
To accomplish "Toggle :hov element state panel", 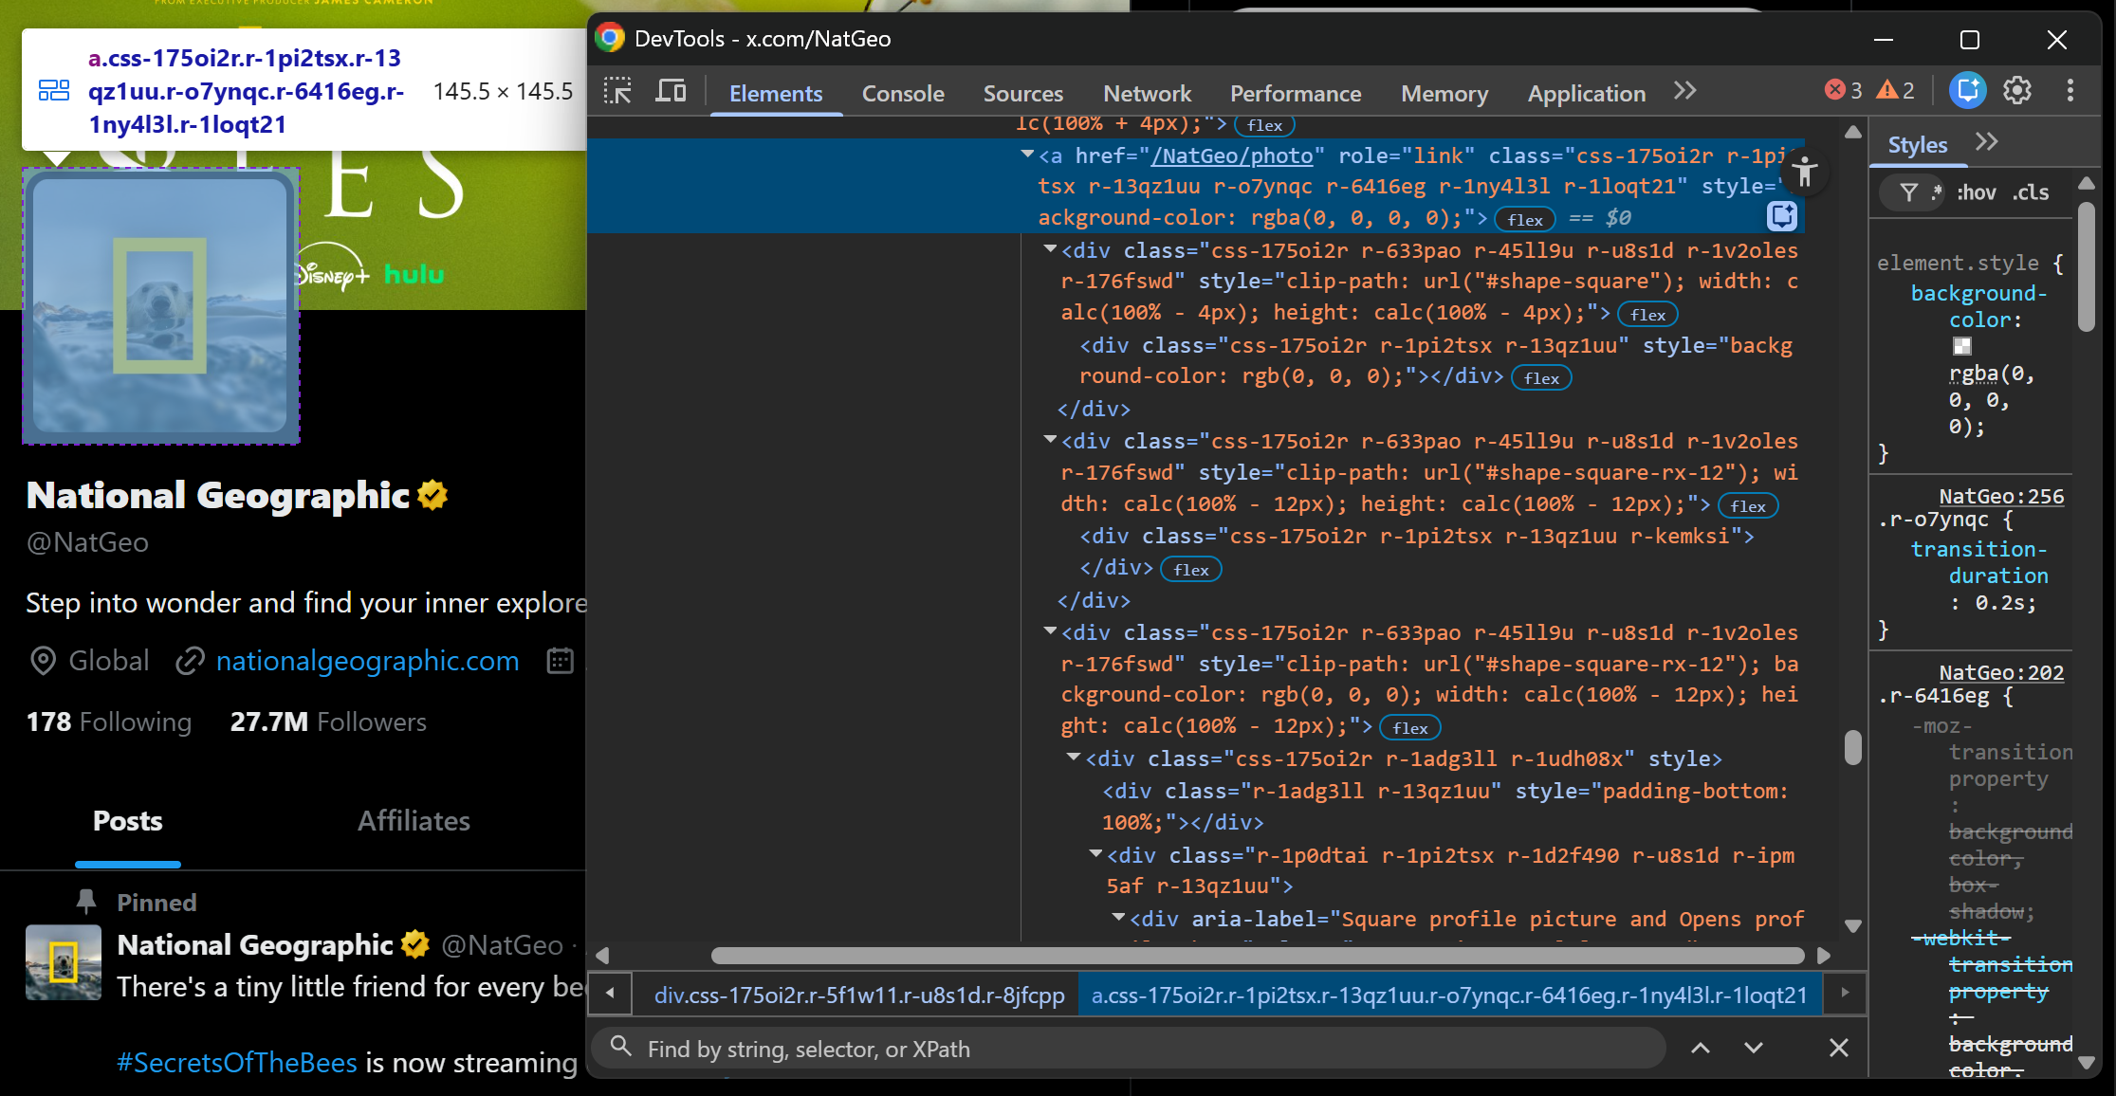I will click(1977, 192).
